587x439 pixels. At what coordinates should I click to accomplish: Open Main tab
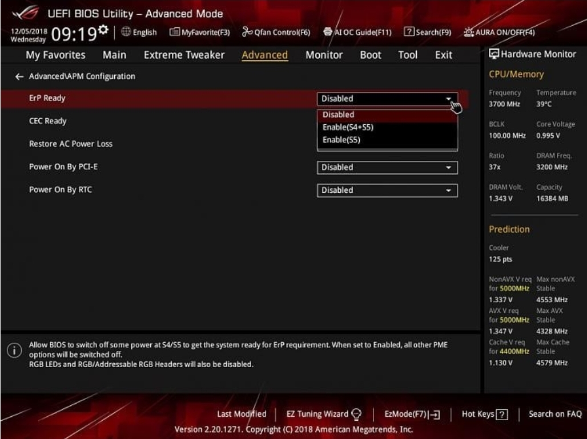114,55
